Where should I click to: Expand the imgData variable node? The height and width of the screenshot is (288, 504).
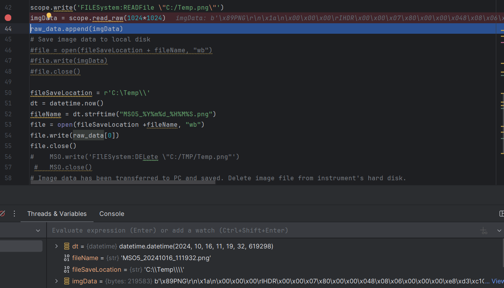[x=56, y=281]
